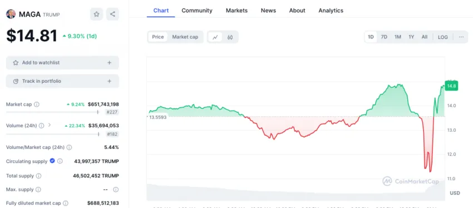
Task: Click the verified badge next to Circulating supply
Action: coord(52,161)
